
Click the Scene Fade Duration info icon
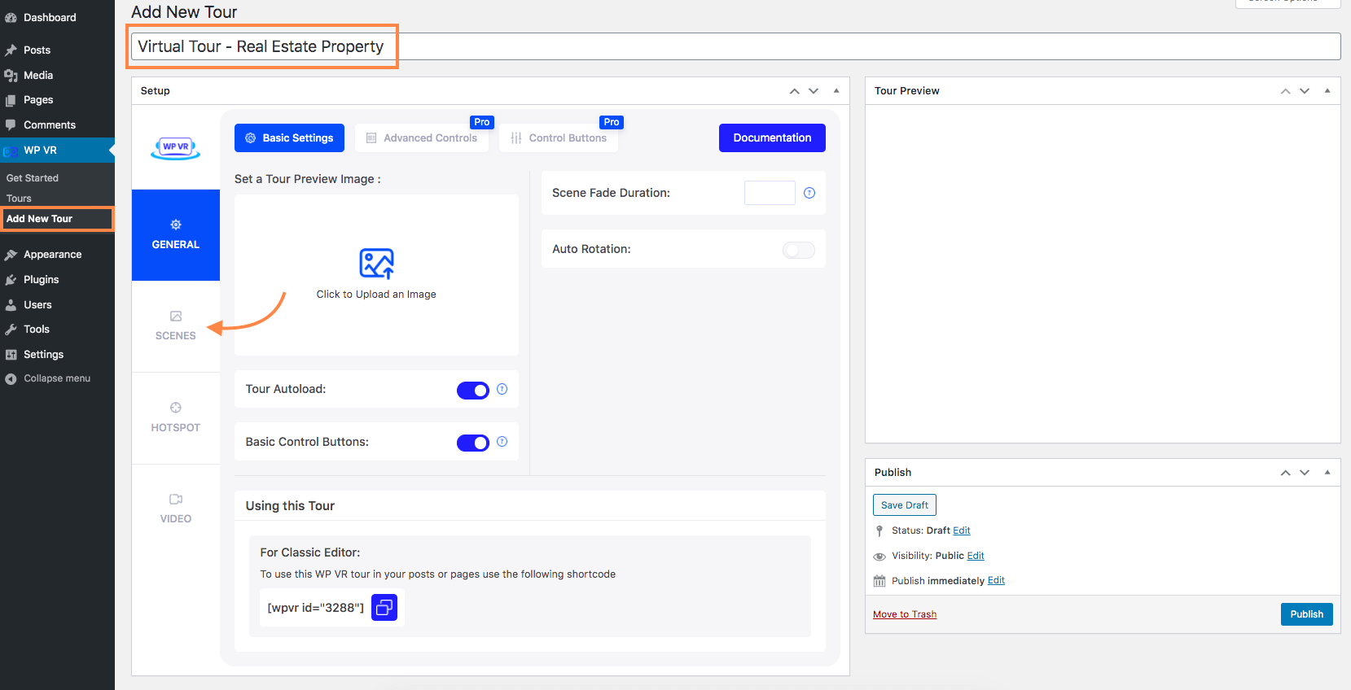coord(809,193)
